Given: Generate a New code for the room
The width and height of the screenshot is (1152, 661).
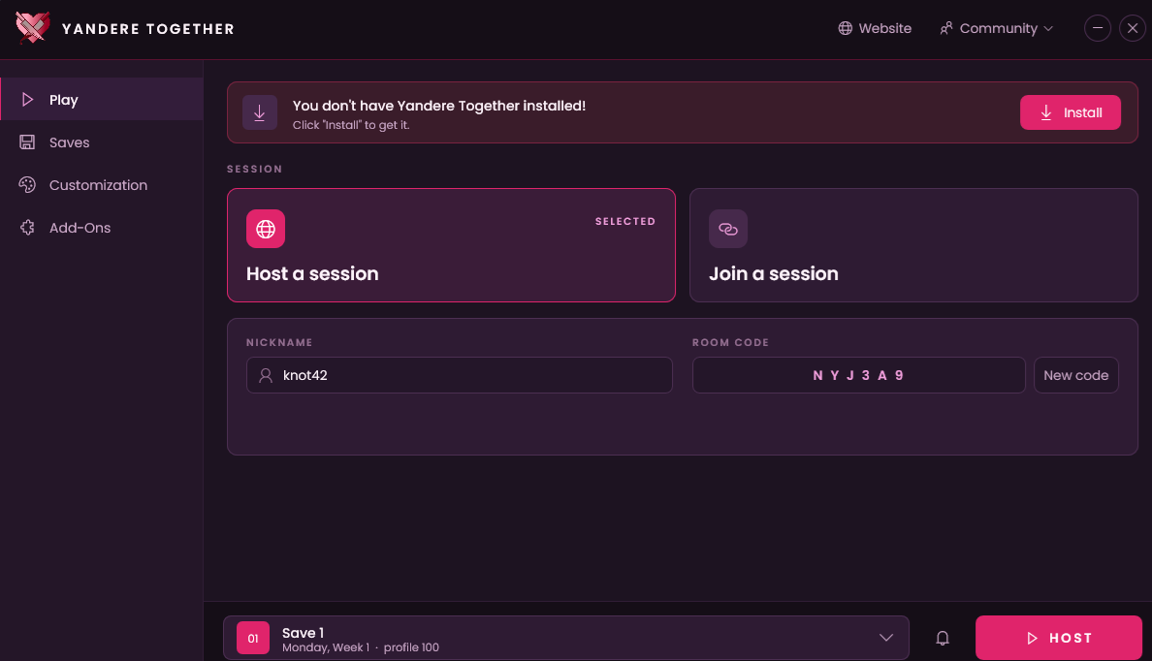Looking at the screenshot, I should click(1075, 375).
